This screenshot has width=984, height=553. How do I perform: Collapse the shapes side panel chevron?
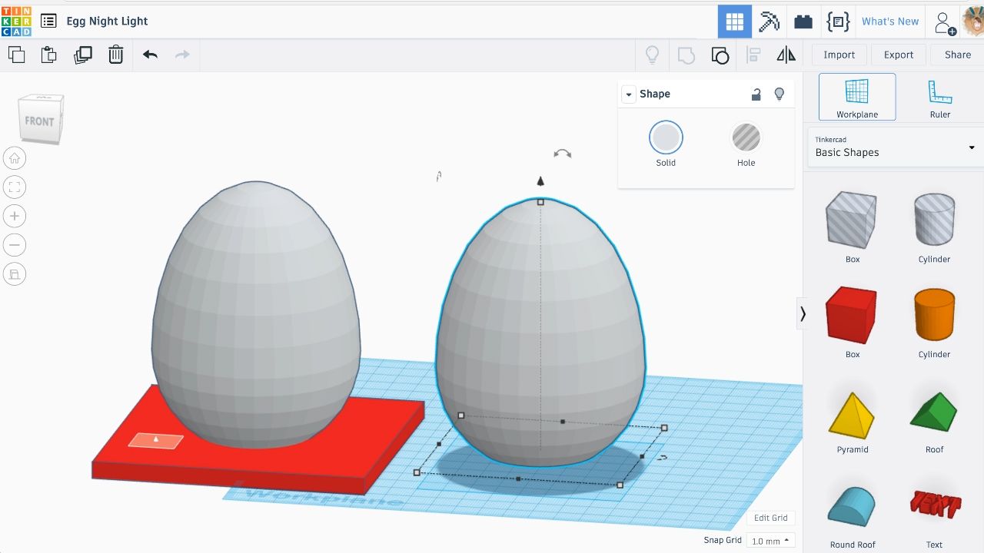tap(803, 313)
